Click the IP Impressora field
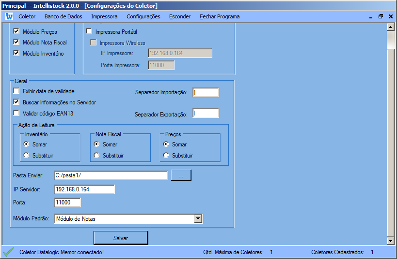 click(x=180, y=53)
